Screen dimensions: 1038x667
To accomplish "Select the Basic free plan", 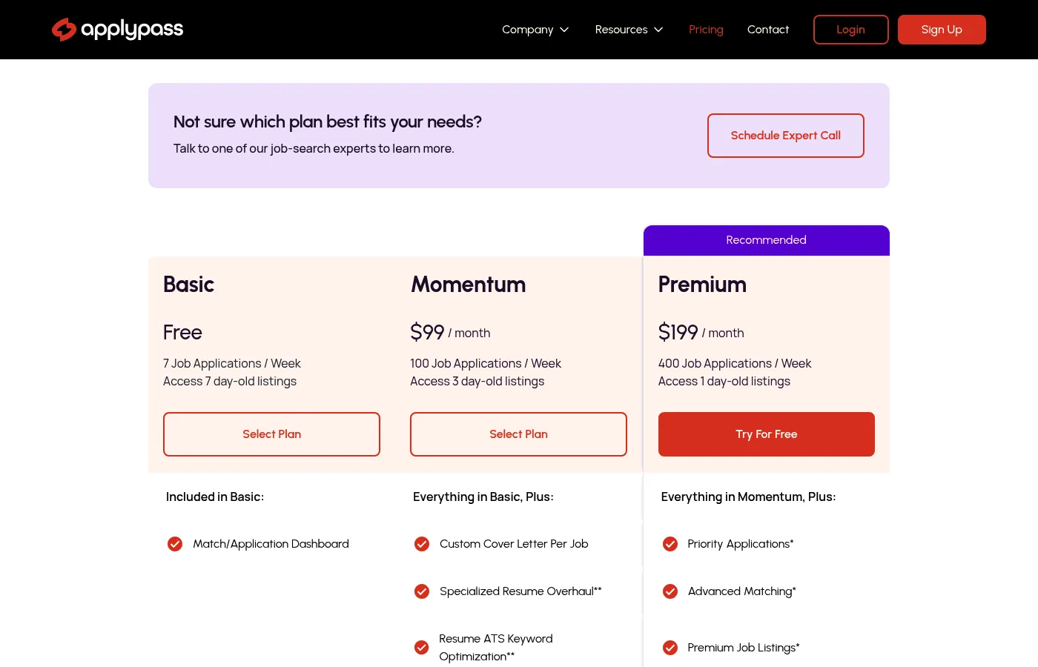I will pyautogui.click(x=271, y=434).
